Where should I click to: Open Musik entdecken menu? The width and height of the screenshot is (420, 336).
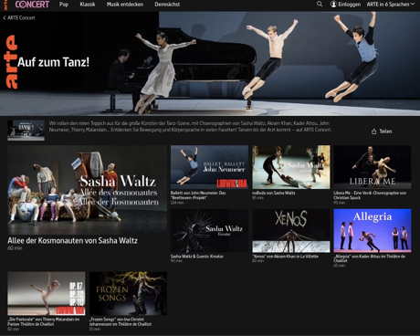tap(125, 5)
